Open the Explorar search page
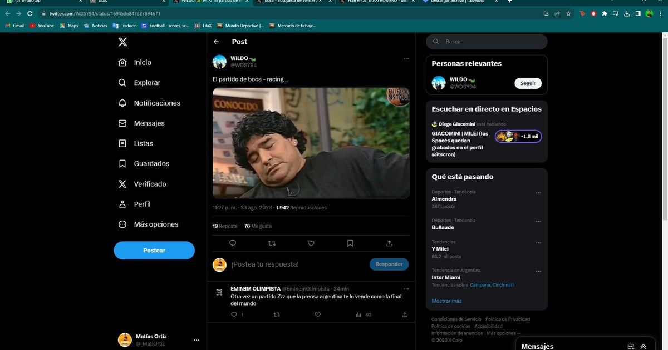 pos(139,83)
